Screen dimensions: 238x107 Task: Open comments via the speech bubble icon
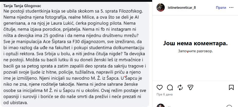click(170, 87)
